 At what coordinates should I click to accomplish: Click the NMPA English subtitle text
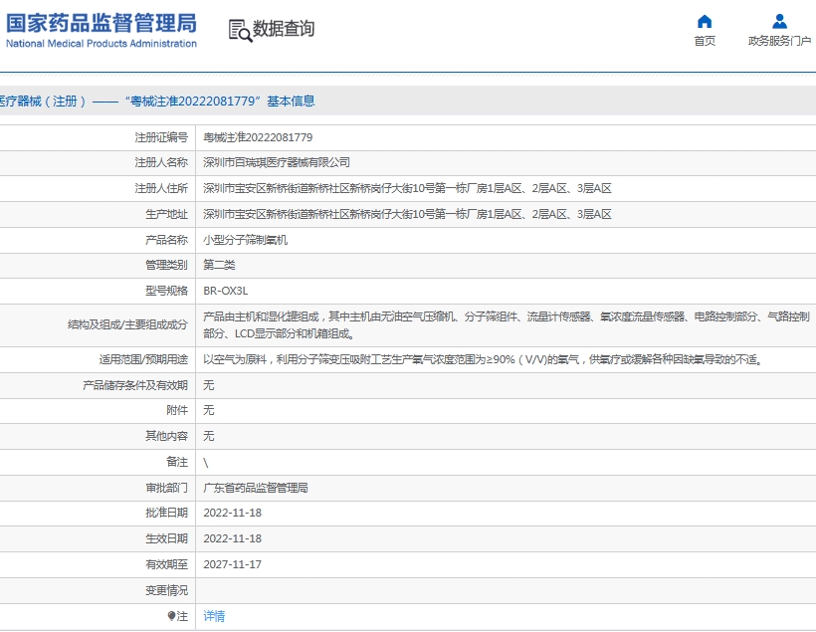[100, 44]
